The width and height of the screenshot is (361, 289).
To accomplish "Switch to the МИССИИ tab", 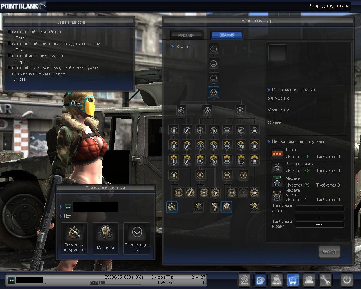I will (x=186, y=35).
